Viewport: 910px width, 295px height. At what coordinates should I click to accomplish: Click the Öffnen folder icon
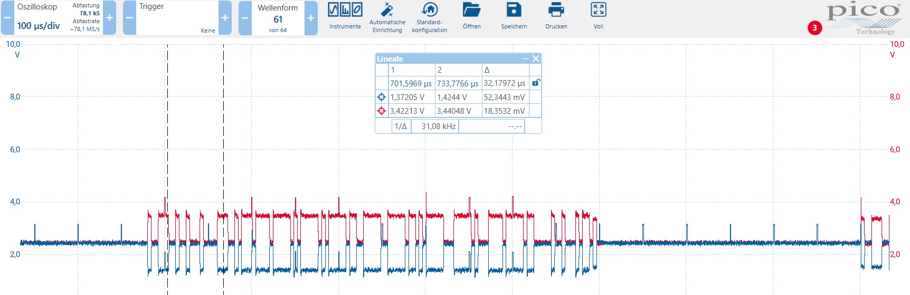(x=471, y=10)
